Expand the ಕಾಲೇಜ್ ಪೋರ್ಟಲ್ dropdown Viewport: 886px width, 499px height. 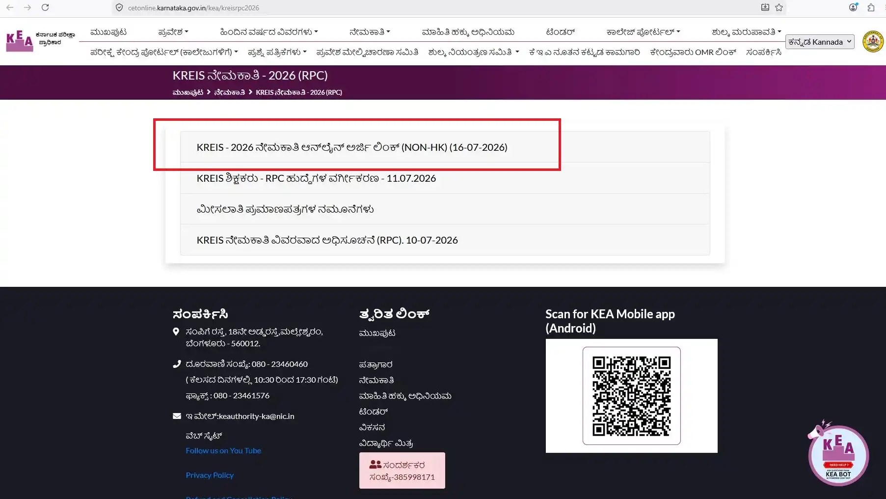pos(643,32)
